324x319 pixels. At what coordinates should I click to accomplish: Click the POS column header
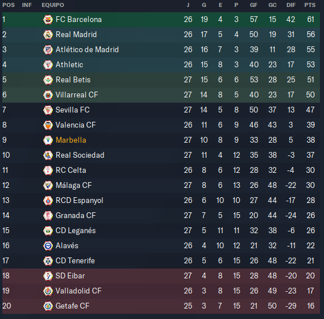click(9, 5)
